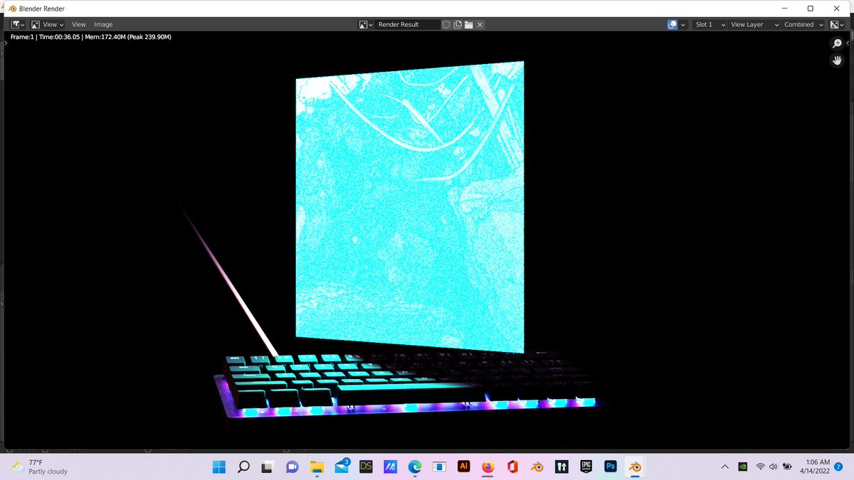Open the window-frame app icon in the taskbar
Viewport: 854px width, 480px height.
point(439,466)
